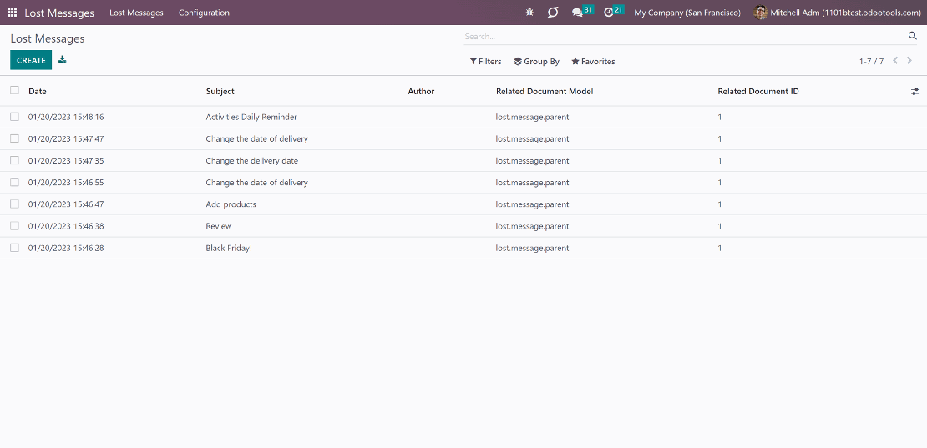The width and height of the screenshot is (927, 448).
Task: Open the conversations icon with 31 badge
Action: (582, 12)
